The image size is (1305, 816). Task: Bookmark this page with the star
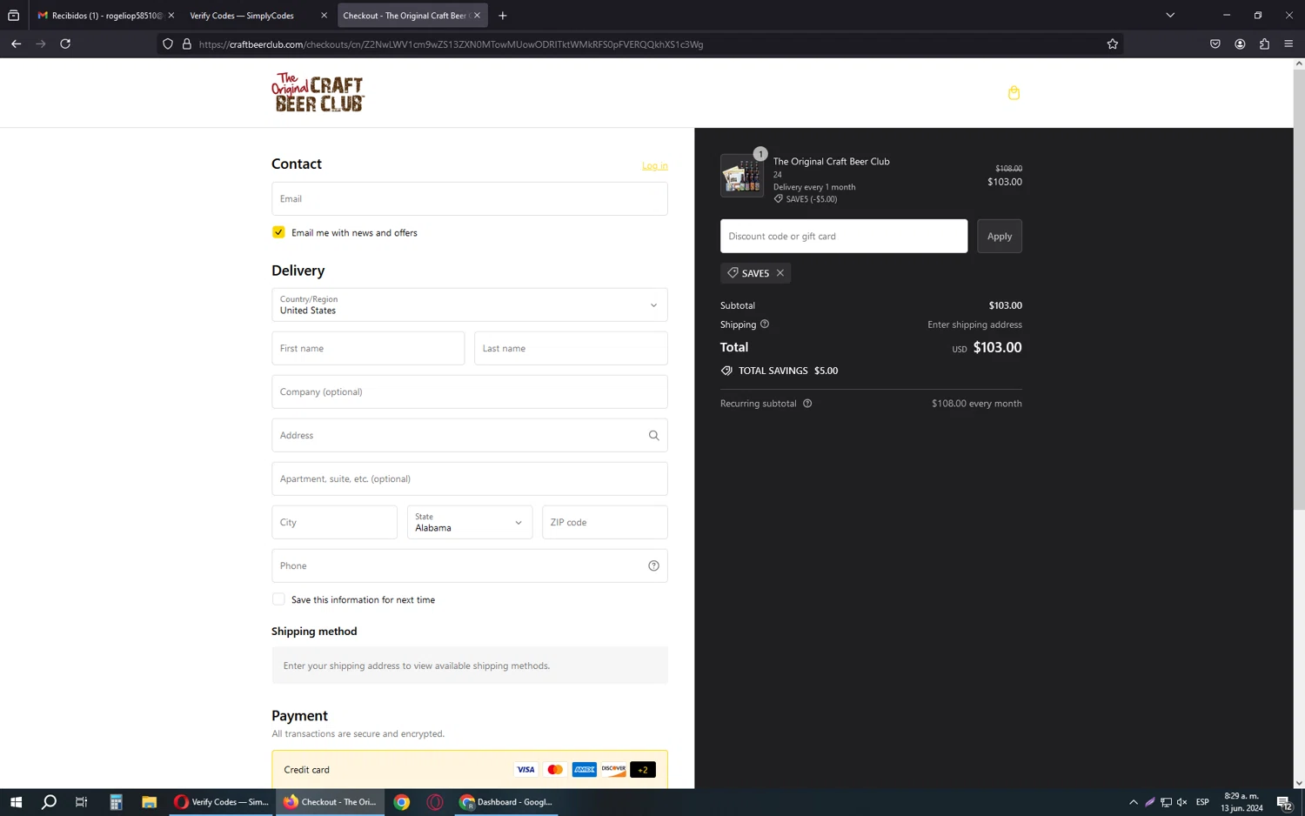click(1112, 44)
